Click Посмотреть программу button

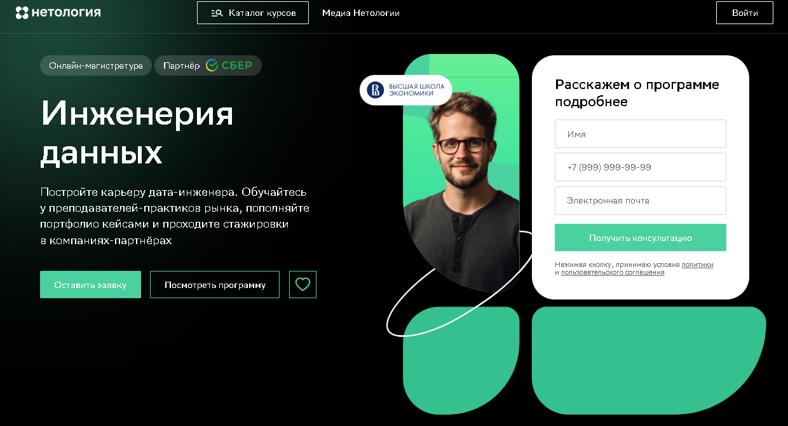[x=215, y=285]
